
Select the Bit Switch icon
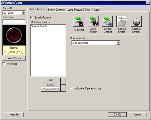[79, 21]
